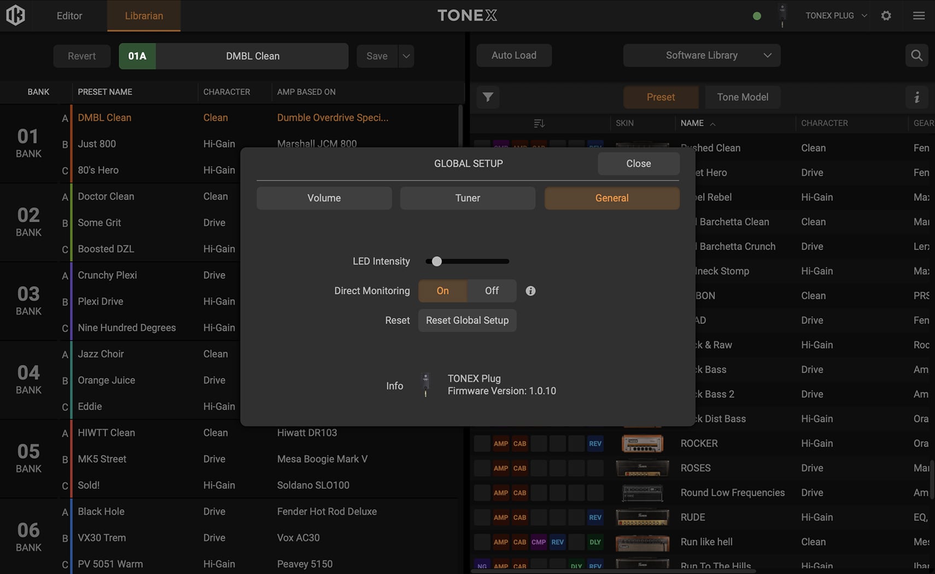Expand the Software Library dropdown
This screenshot has width=935, height=574.
pos(702,55)
